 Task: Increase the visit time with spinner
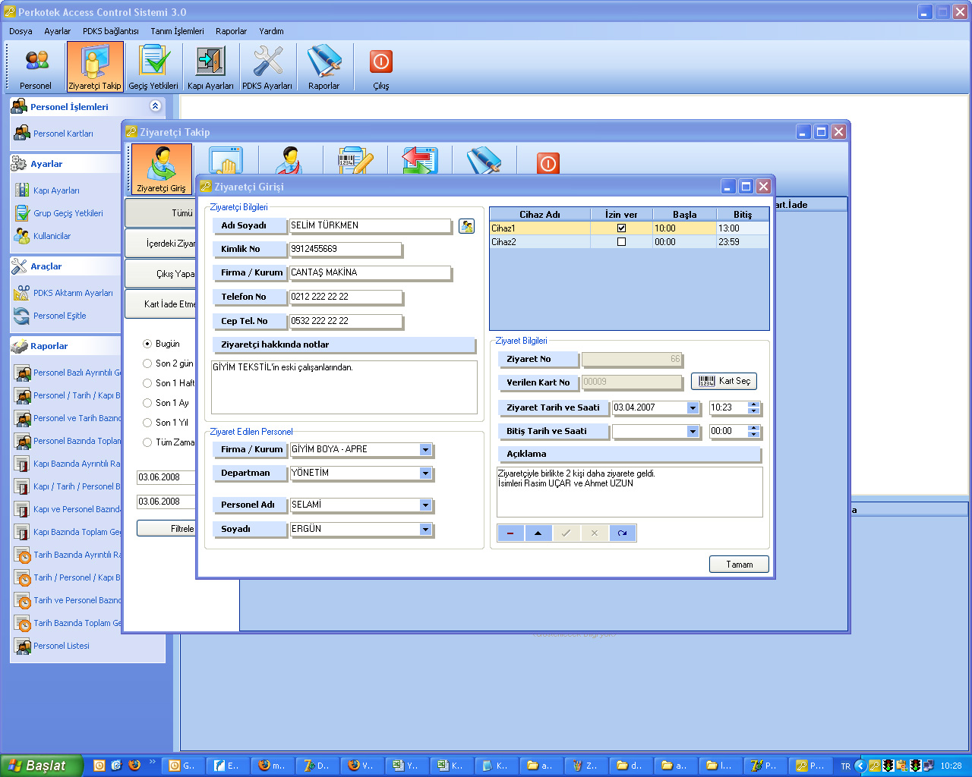[x=753, y=405]
